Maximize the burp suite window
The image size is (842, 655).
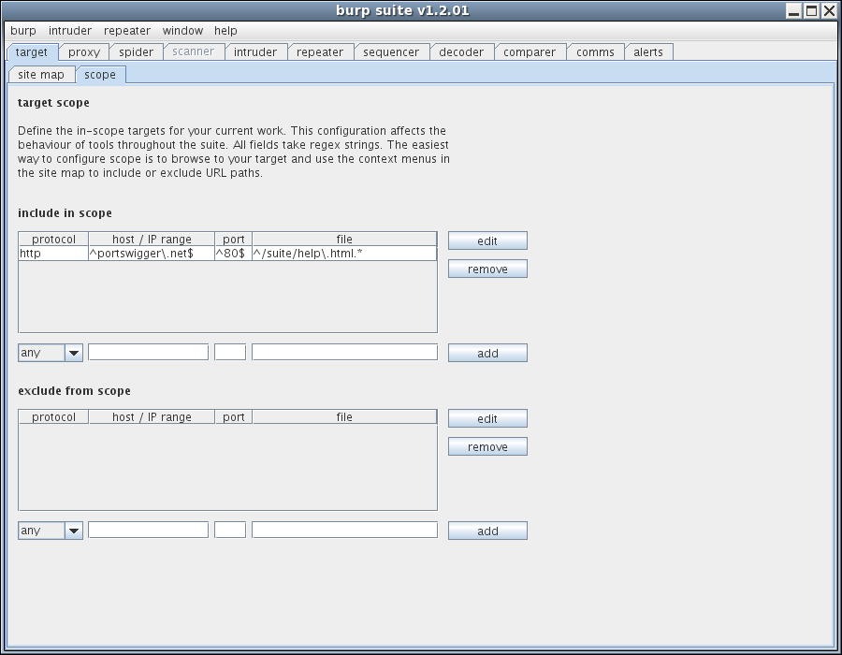tap(811, 11)
